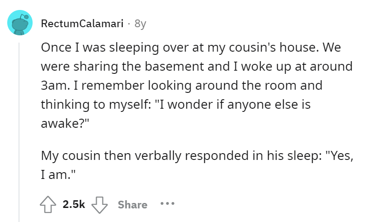This screenshot has width=368, height=222.
Task: Click the first paragraph of the comment
Action: point(196,85)
